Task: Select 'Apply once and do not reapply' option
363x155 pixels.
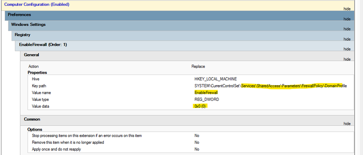Action: click(x=56, y=149)
